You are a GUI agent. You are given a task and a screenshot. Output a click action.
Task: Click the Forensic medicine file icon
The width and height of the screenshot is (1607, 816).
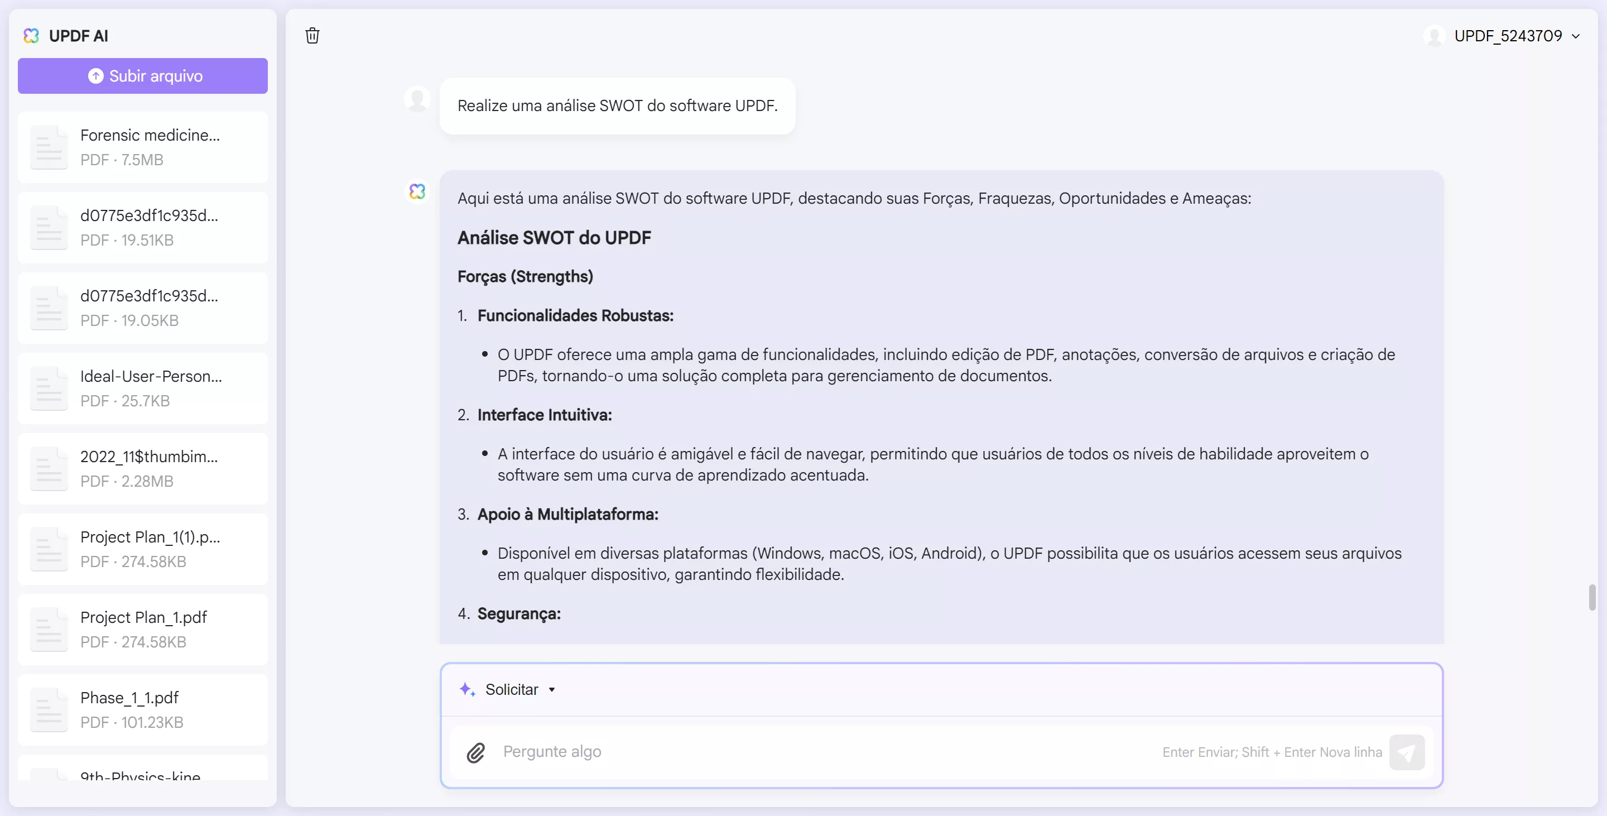pyautogui.click(x=49, y=147)
